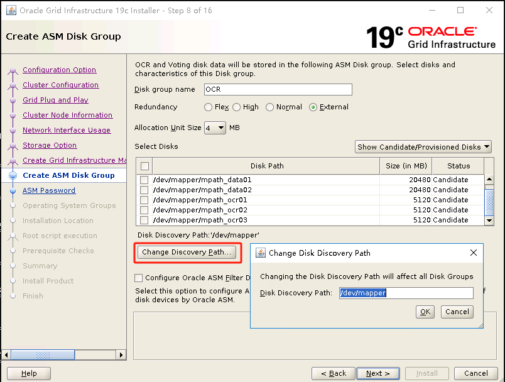
Task: Open Create Grid Infrastructure Management step link
Action: click(x=74, y=160)
